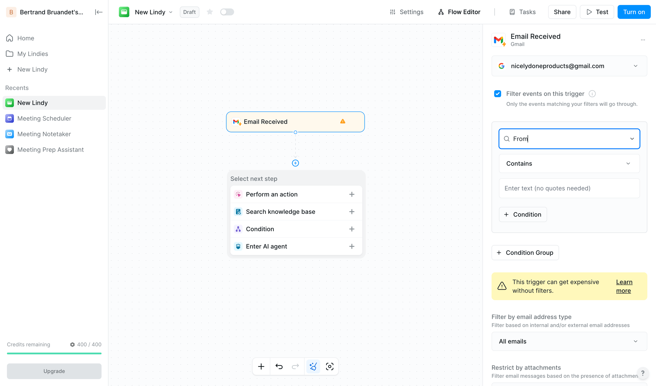This screenshot has height=386, width=656.
Task: Click the fit-to-view focus icon
Action: point(330,366)
